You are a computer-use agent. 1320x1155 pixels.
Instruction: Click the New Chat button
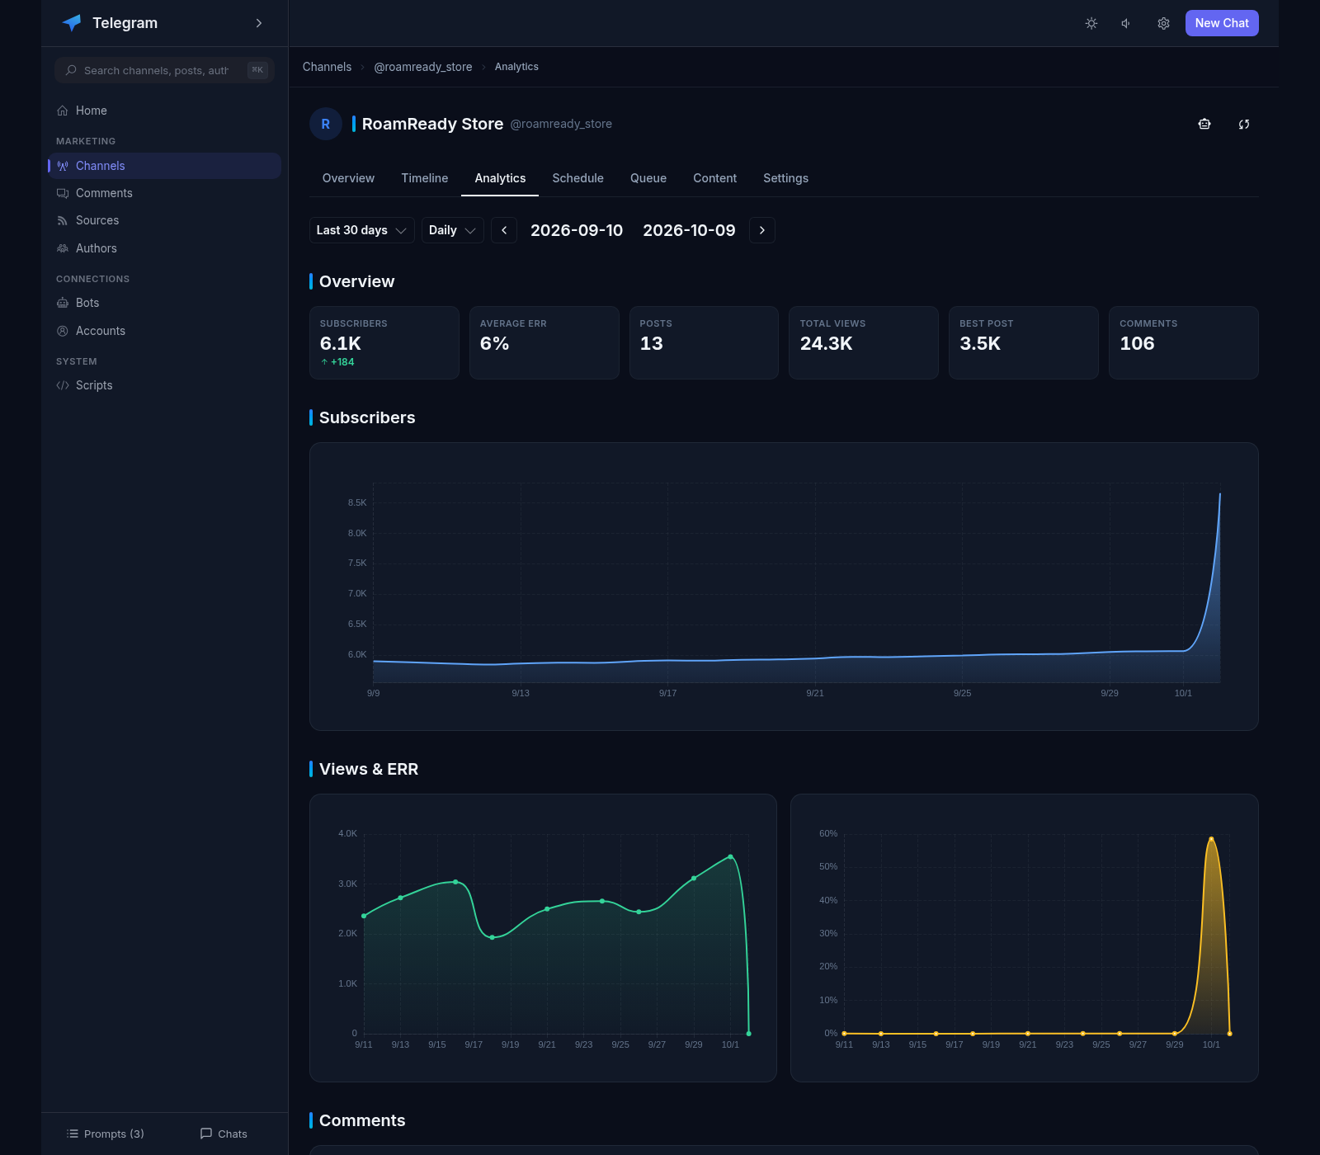click(x=1222, y=23)
